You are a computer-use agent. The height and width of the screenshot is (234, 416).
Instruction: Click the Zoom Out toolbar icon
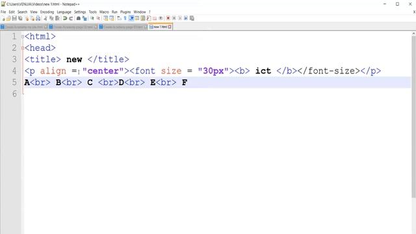tap(98, 18)
